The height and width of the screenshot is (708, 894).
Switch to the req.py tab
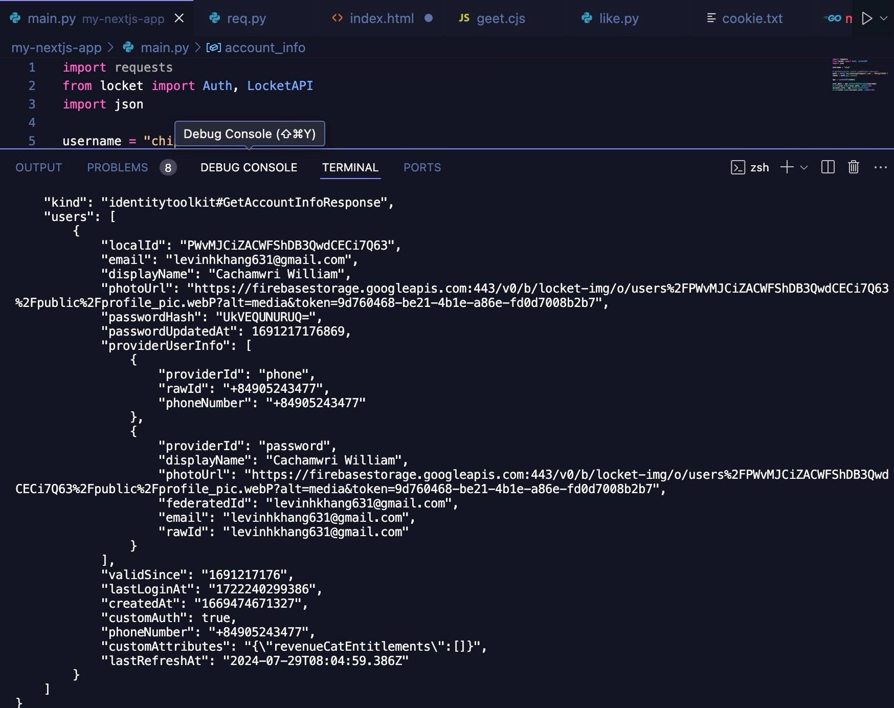click(246, 18)
